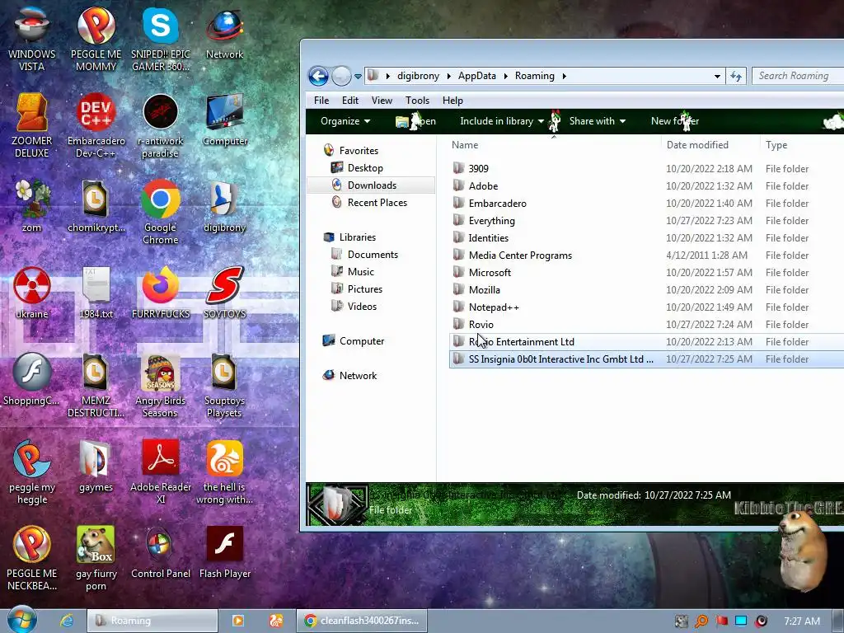Viewport: 844px width, 633px height.
Task: Select the Media Center Programs folder
Action: [646, 256]
